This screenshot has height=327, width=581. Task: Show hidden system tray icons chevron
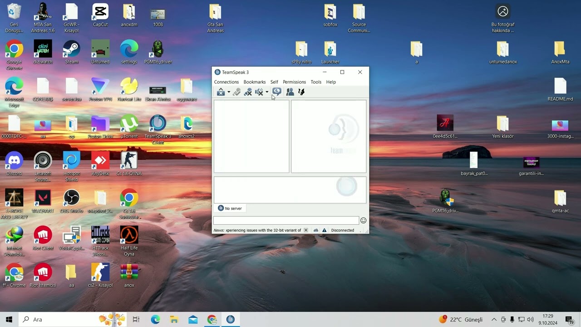coord(494,320)
